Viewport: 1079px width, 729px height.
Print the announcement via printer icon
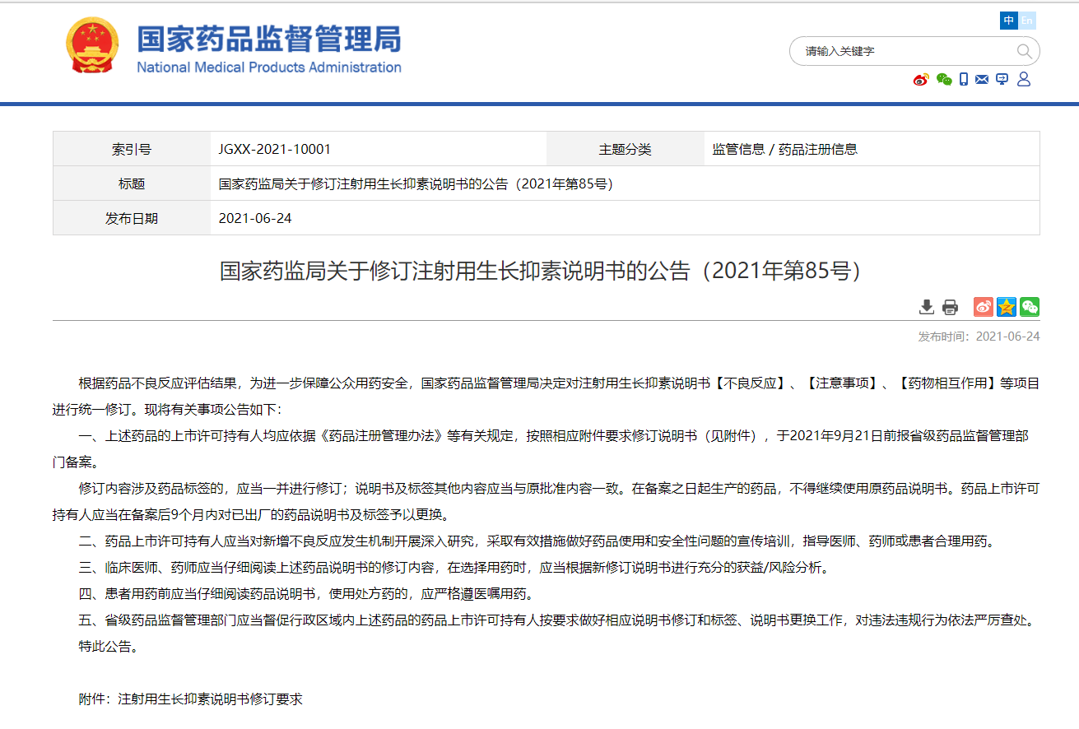click(950, 307)
